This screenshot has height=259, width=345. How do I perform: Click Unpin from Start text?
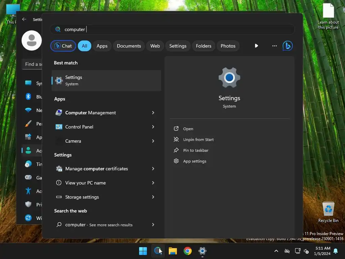coord(198,140)
